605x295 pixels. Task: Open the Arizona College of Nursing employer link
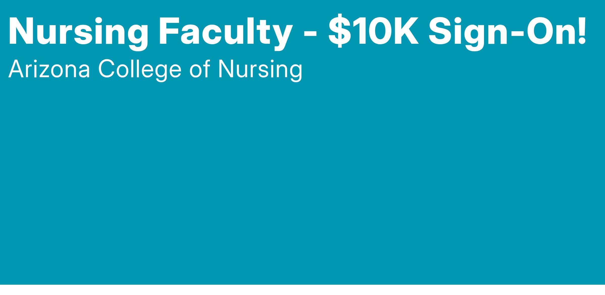pyautogui.click(x=155, y=69)
